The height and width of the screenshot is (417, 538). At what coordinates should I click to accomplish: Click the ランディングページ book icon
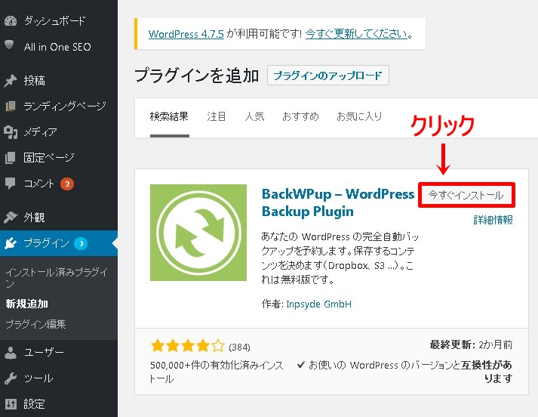tap(11, 107)
